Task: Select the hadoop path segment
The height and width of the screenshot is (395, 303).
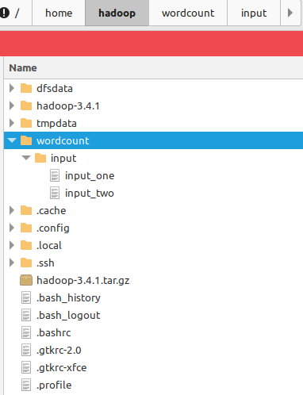Action: click(x=117, y=13)
